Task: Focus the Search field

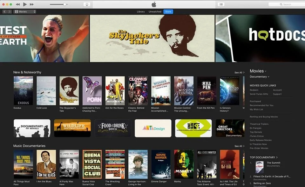Action: [x=287, y=4]
